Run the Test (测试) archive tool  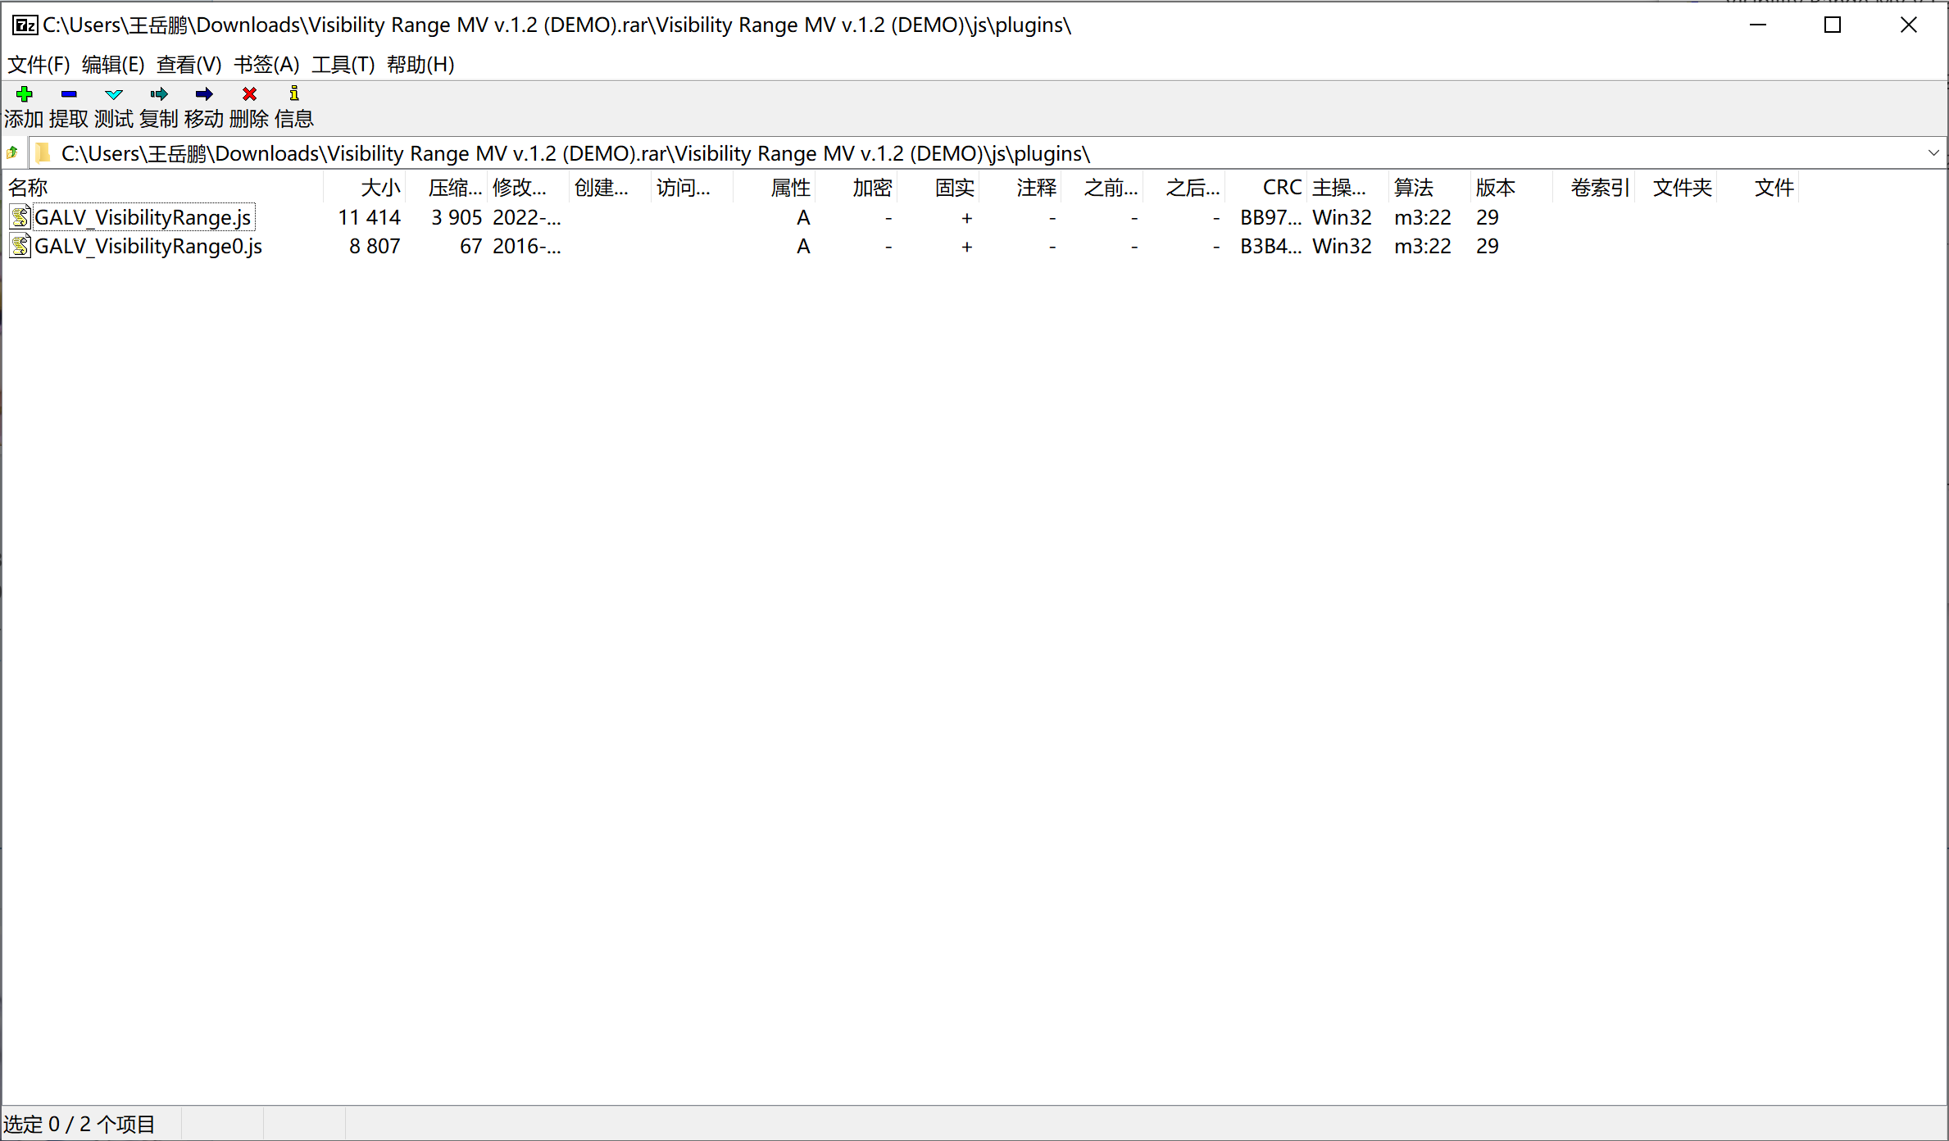[x=114, y=93]
